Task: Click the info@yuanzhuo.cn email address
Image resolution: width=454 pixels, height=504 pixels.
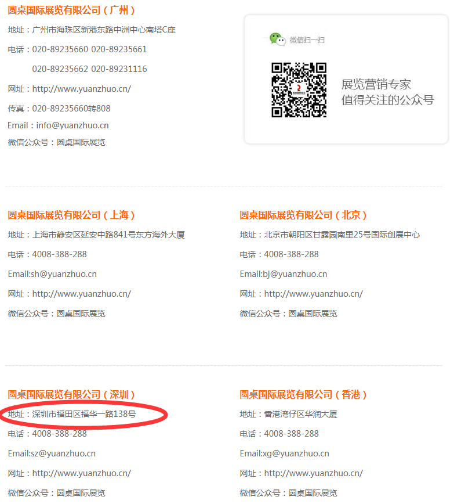Action: [x=72, y=125]
